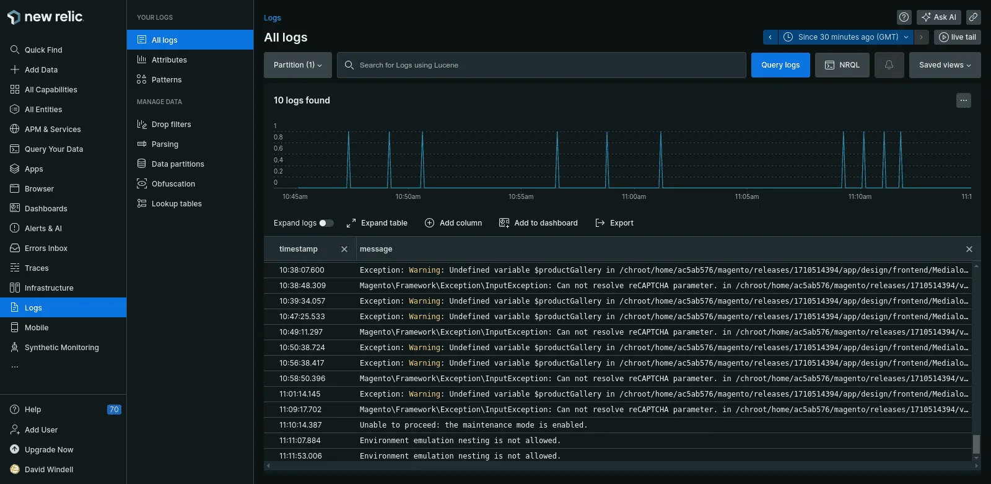Viewport: 991px width, 484px height.
Task: Go to the previous time range arrow
Action: pyautogui.click(x=771, y=37)
